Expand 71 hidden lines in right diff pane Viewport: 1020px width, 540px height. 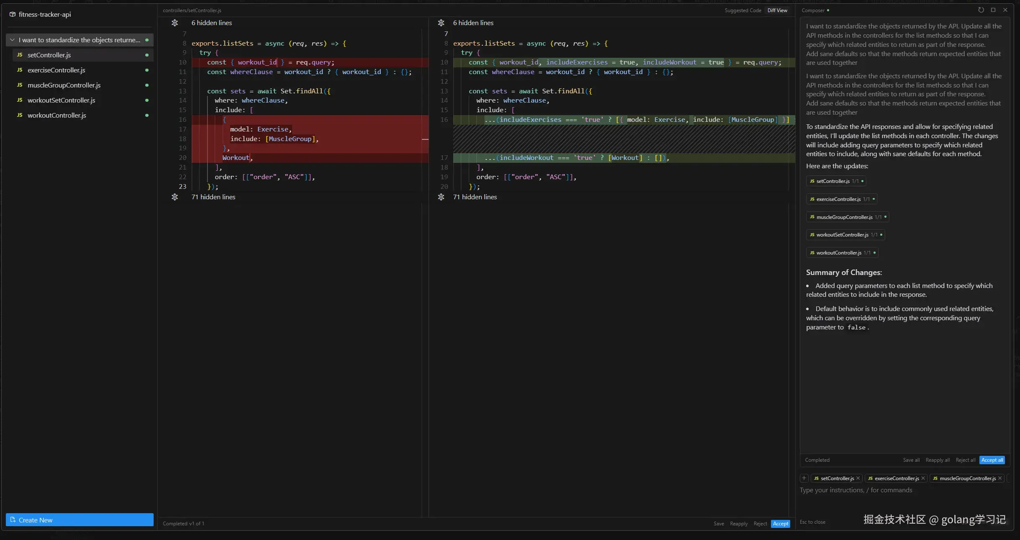pos(441,197)
